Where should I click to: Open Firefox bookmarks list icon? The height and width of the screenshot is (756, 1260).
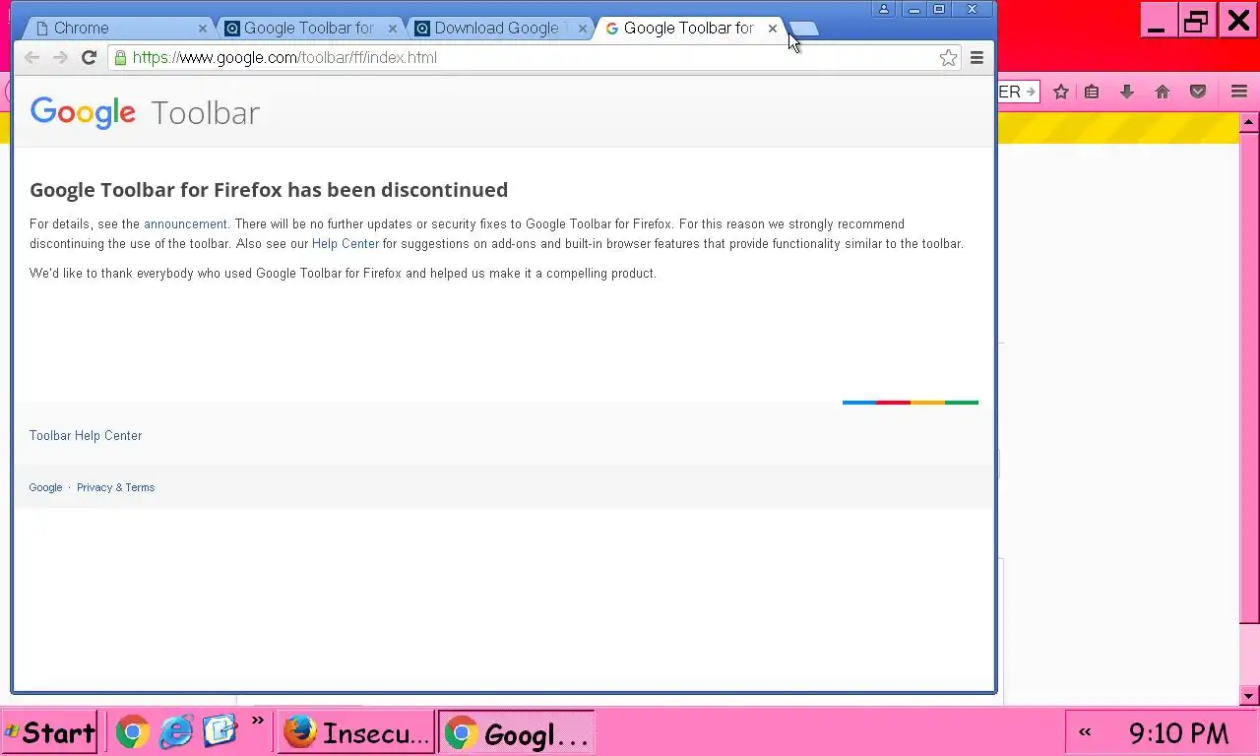tap(1092, 92)
